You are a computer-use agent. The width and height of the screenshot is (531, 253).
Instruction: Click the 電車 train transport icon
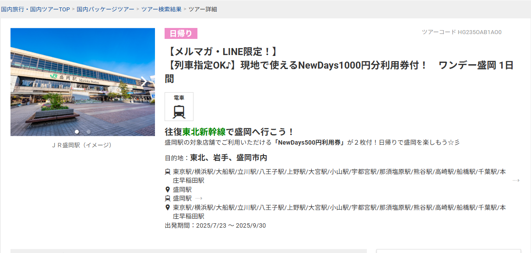[179, 107]
